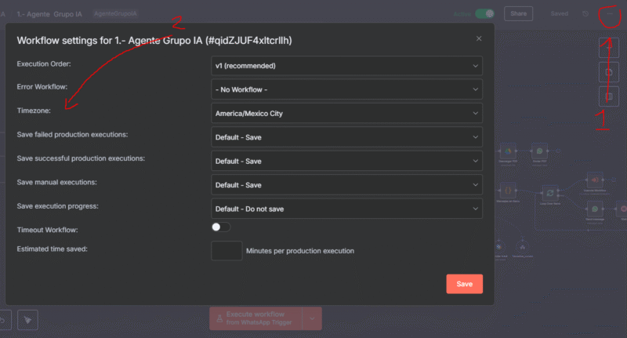Open the three-dot workflow options menu
This screenshot has width=627, height=338.
coord(609,14)
